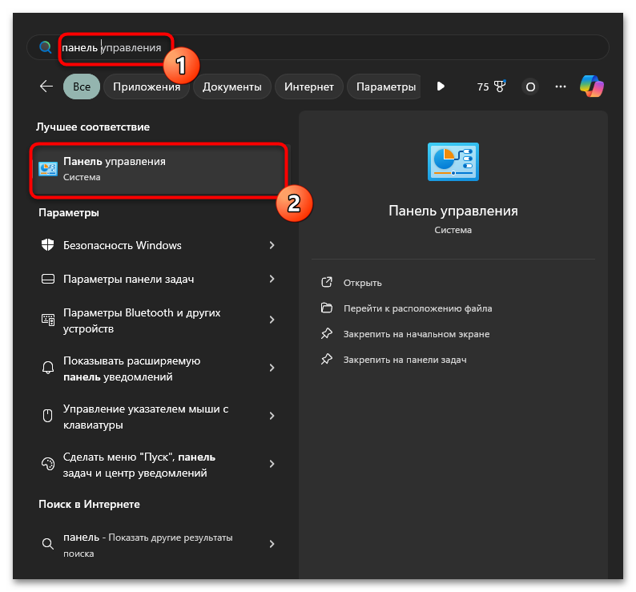Click Открыть to launch Control Panel
The image size is (636, 592).
click(x=362, y=283)
